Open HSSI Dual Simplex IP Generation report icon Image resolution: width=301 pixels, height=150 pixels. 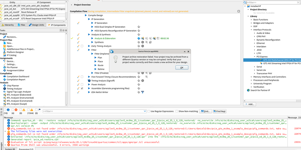pyautogui.click(x=139, y=27)
